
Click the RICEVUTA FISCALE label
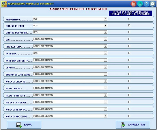[16, 103]
